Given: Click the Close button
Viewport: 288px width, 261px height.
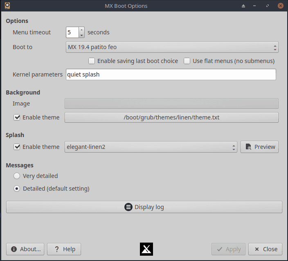Looking at the screenshot, I should coord(265,249).
